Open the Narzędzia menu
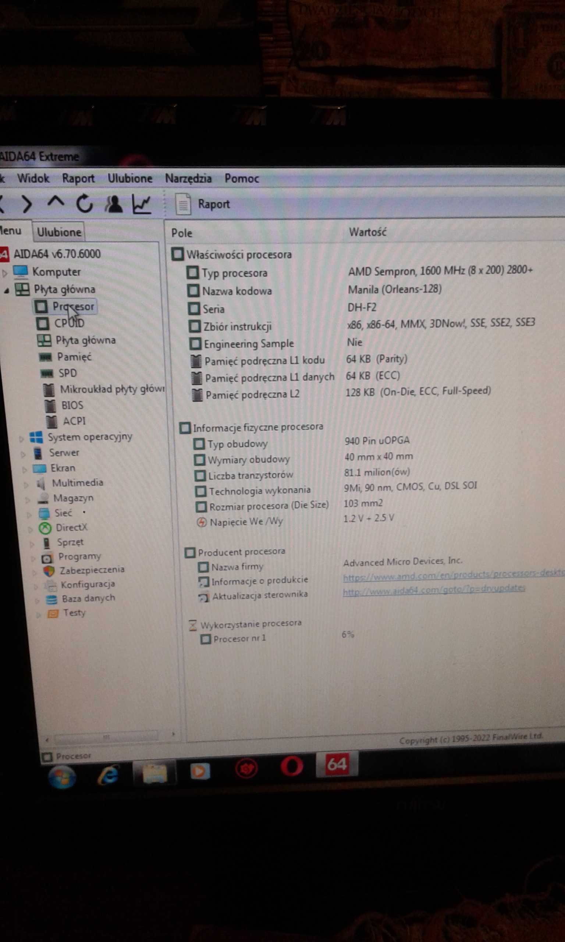This screenshot has height=942, width=565. tap(188, 178)
